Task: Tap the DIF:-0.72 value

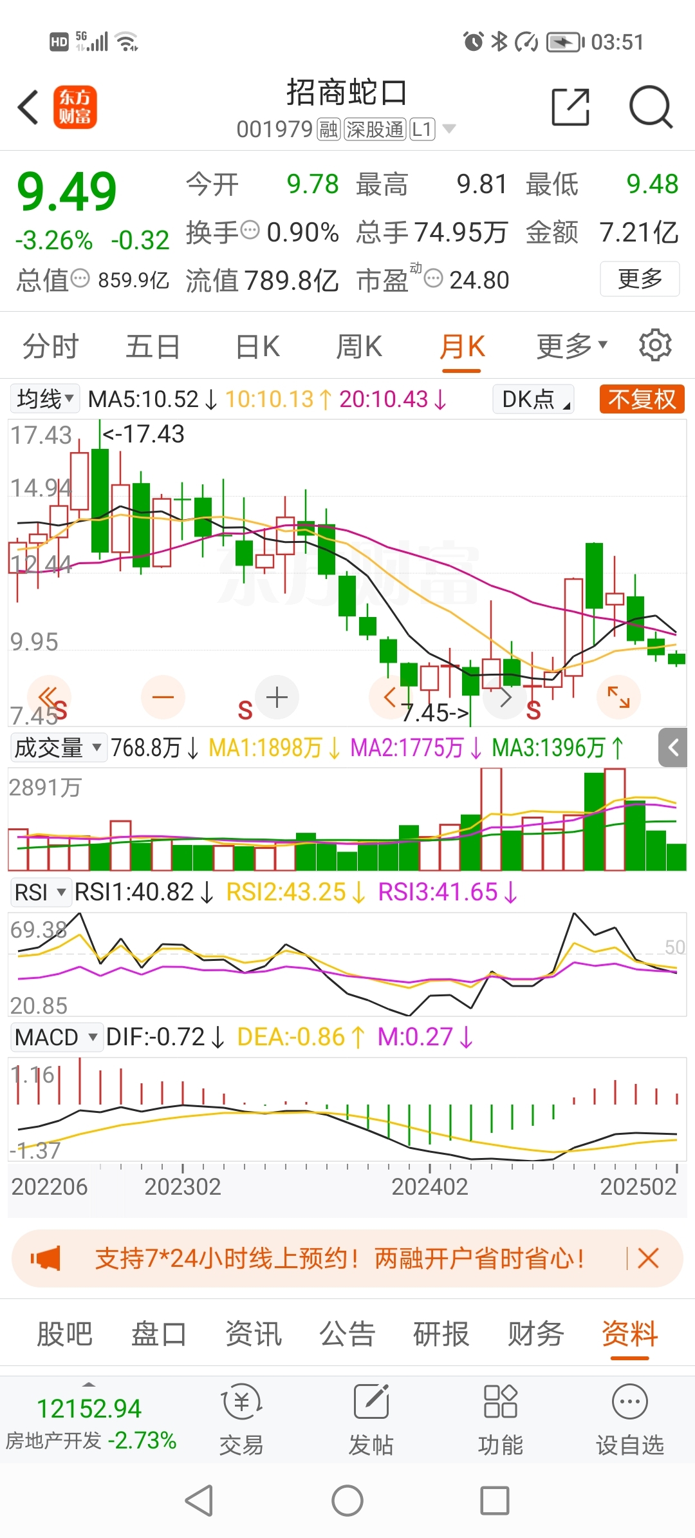Action: tap(155, 1037)
